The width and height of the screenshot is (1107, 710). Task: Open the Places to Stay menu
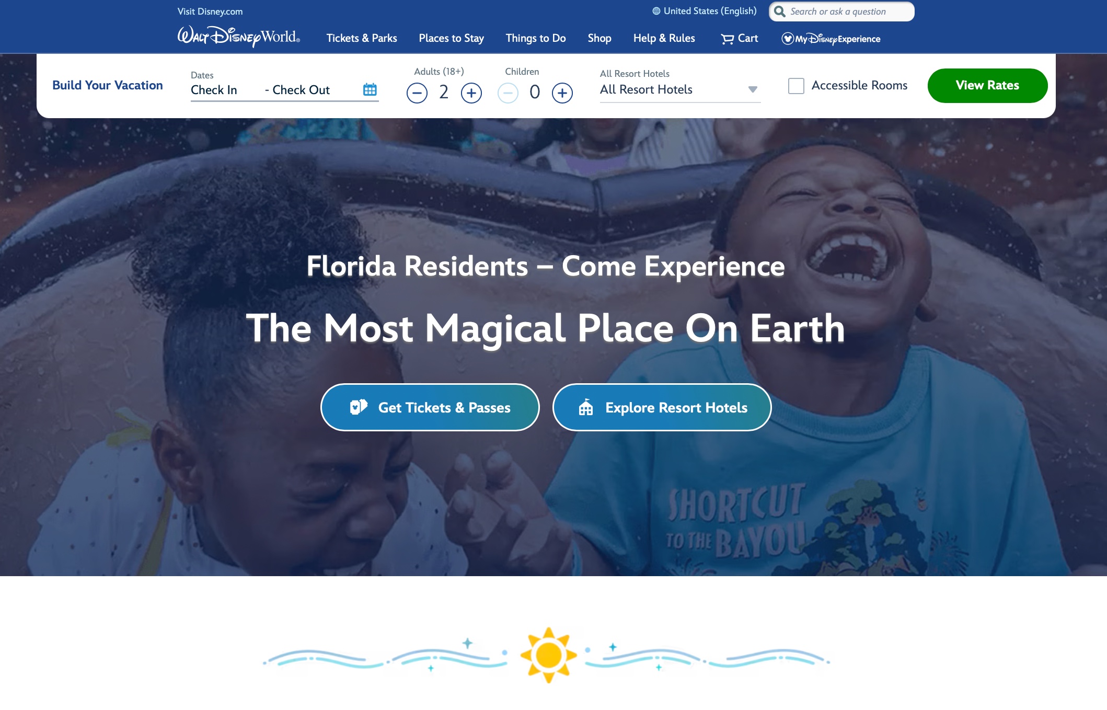click(452, 38)
